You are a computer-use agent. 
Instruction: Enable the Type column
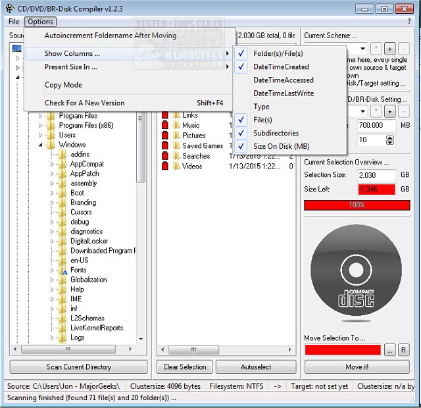(290, 107)
